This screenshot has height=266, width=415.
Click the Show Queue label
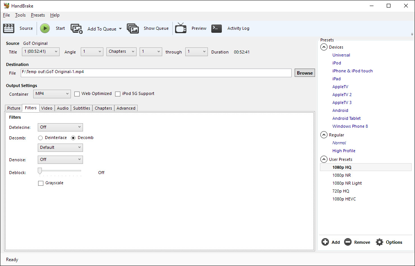pos(156,28)
